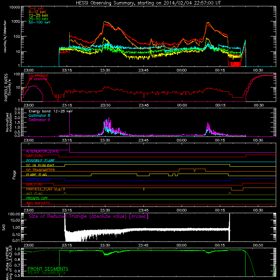Click the FLARE_FLAG label
Image resolution: width=280 pixels, height=280 pixels.
point(36,175)
